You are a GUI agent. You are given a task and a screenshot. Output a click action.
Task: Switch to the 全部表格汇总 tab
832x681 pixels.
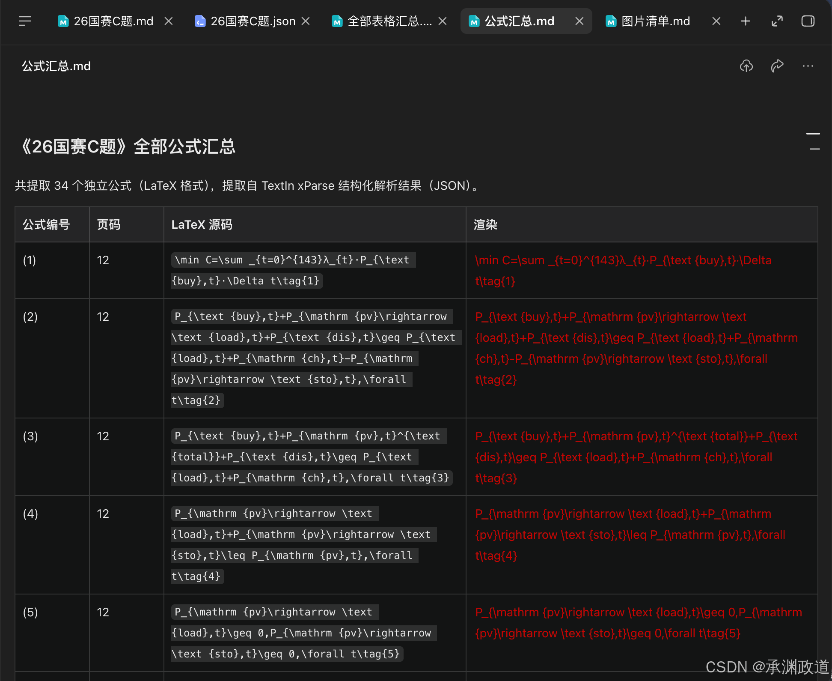[x=382, y=21]
